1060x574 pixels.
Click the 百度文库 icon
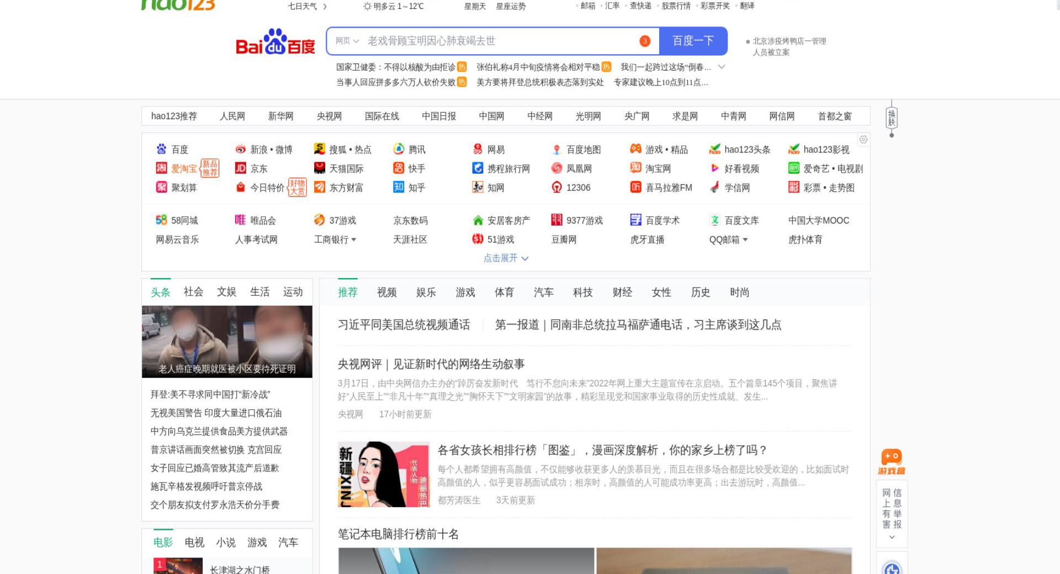coord(715,220)
